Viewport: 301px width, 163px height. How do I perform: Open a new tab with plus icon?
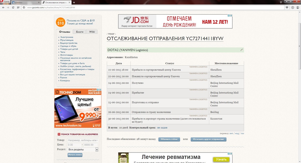(x=74, y=2)
